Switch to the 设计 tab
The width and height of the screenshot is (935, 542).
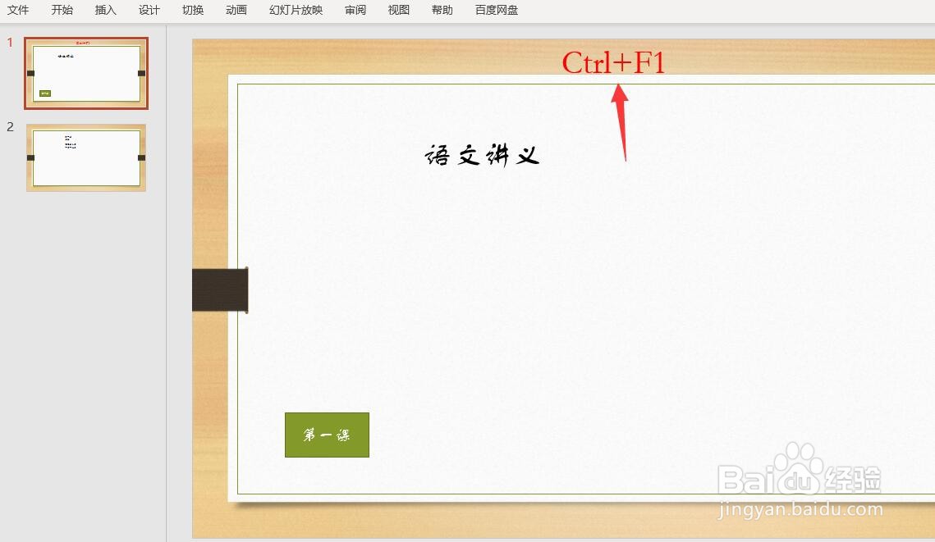pos(149,10)
